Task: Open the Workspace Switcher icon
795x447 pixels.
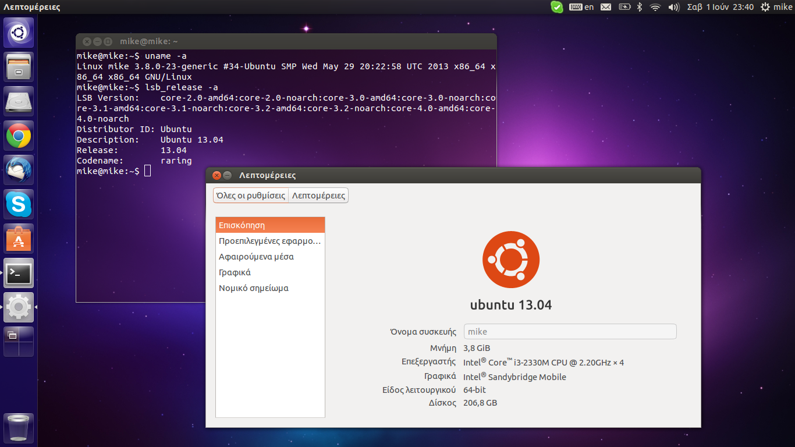Action: pyautogui.click(x=19, y=342)
